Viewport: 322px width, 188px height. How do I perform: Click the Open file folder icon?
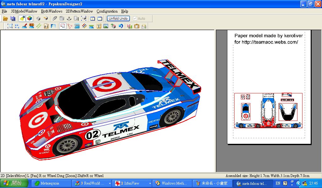click(x=5, y=18)
